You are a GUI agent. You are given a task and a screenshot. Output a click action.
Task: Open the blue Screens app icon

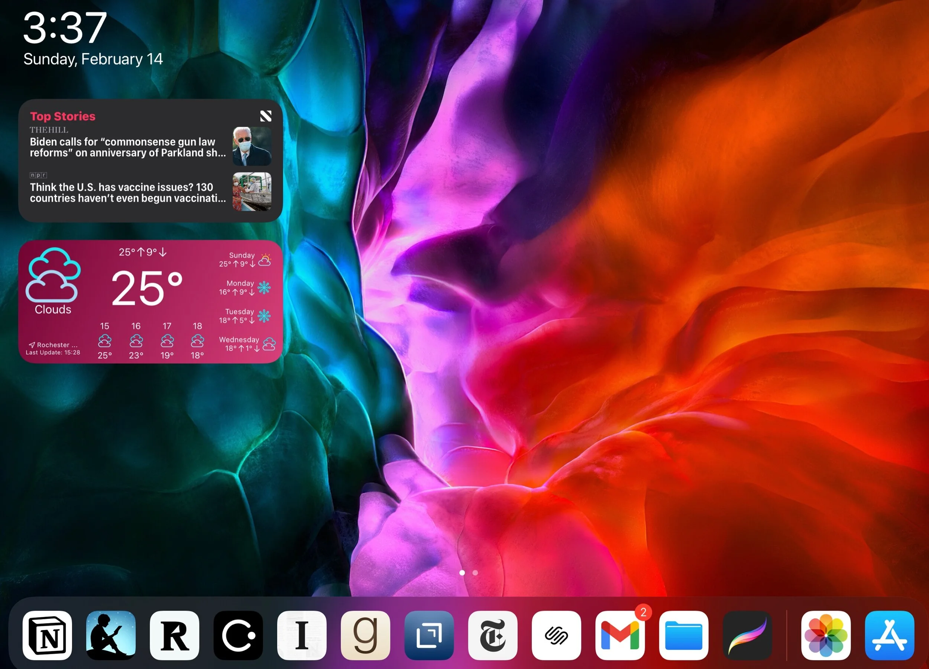coord(429,635)
